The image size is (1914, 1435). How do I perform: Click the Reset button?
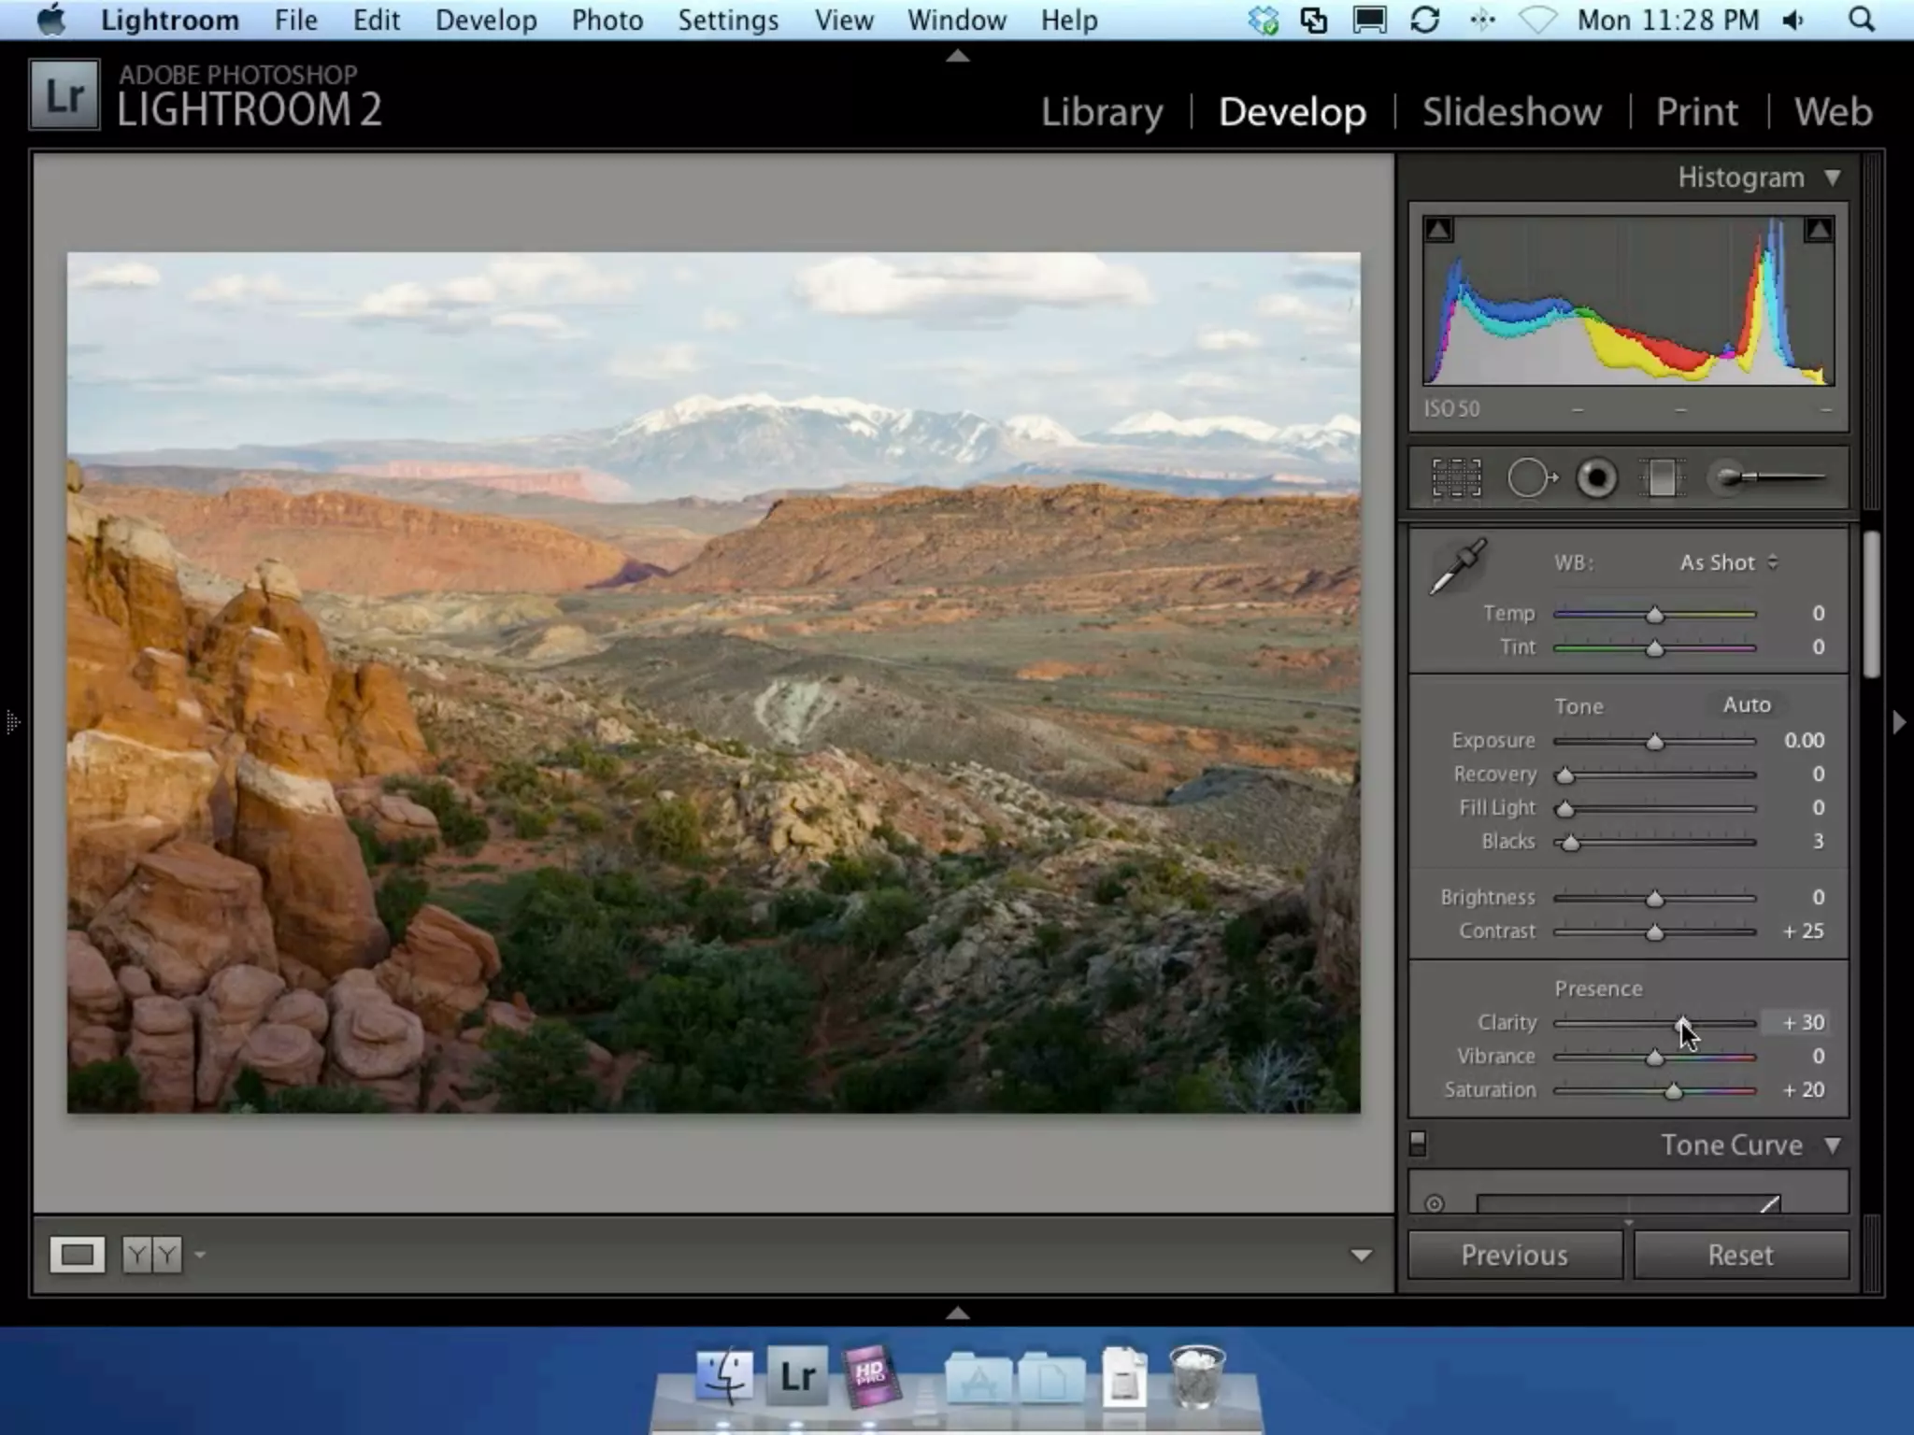click(x=1740, y=1255)
